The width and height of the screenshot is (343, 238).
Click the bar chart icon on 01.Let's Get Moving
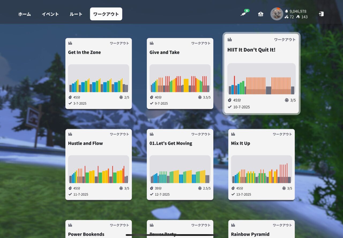pos(152,134)
